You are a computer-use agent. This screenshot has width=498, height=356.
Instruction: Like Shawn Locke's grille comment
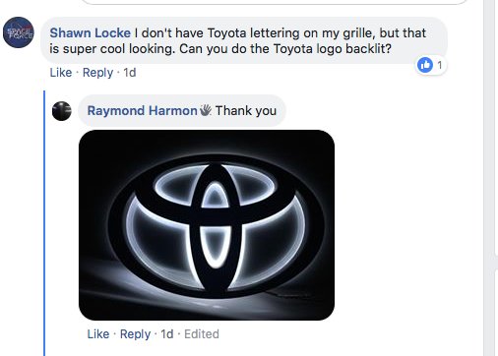tap(61, 73)
